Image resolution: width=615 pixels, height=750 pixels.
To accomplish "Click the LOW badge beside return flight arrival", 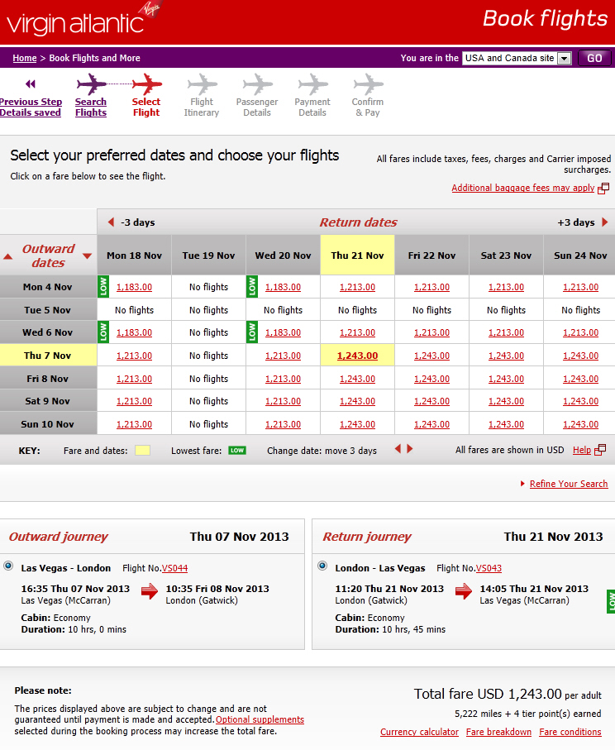I will tap(611, 601).
